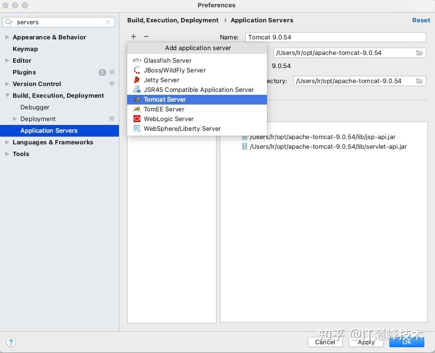435x353 pixels.
Task: Click the Cancel button
Action: 325,342
